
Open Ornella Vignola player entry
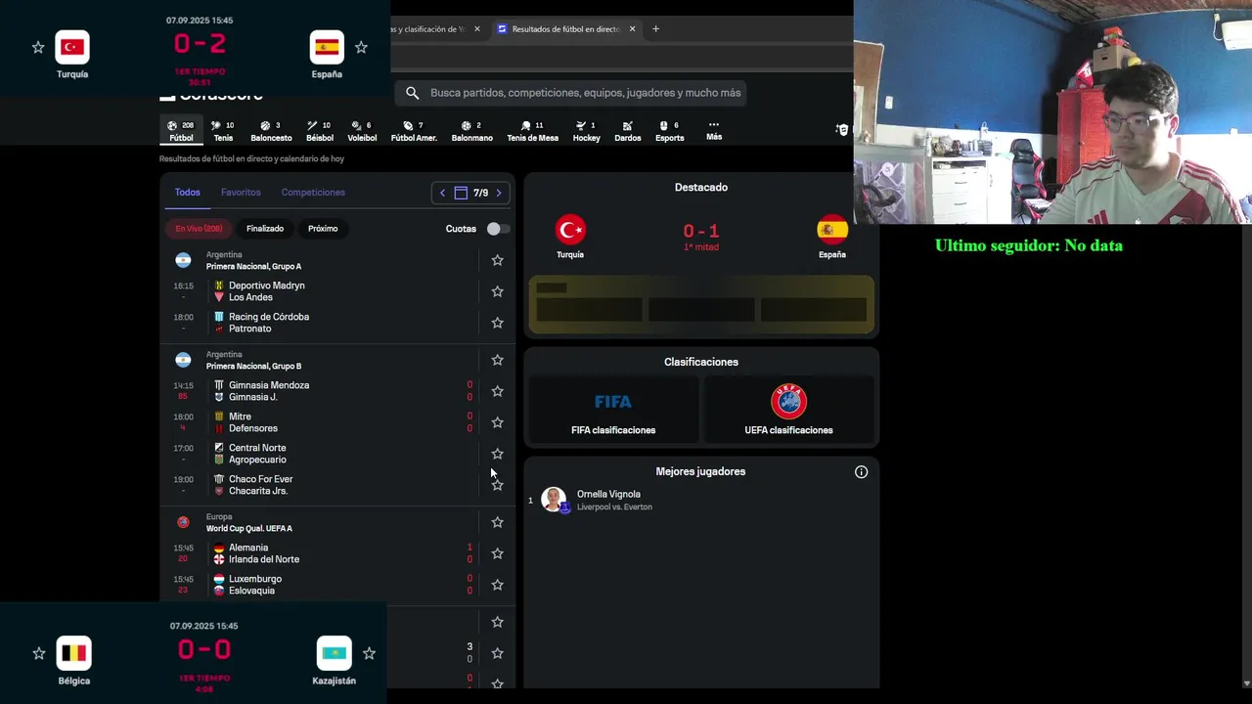699,501
